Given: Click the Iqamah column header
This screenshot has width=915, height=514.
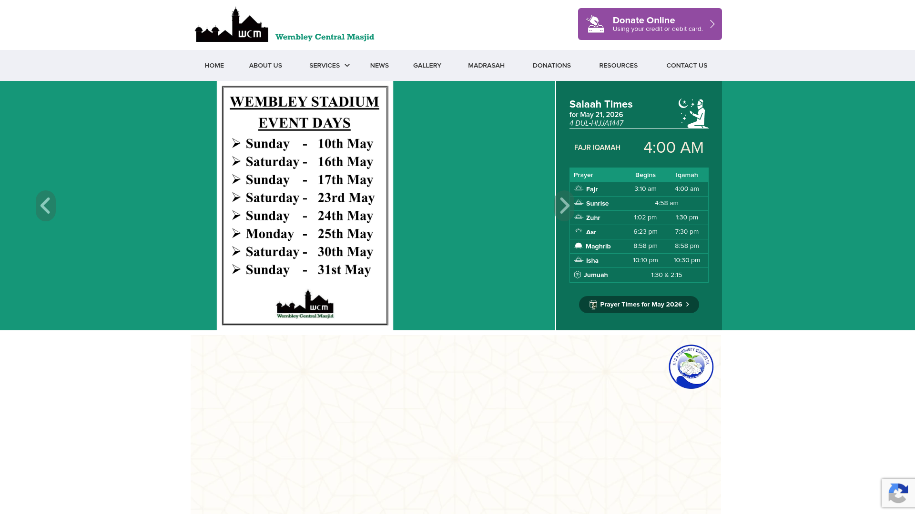Looking at the screenshot, I should 687,175.
